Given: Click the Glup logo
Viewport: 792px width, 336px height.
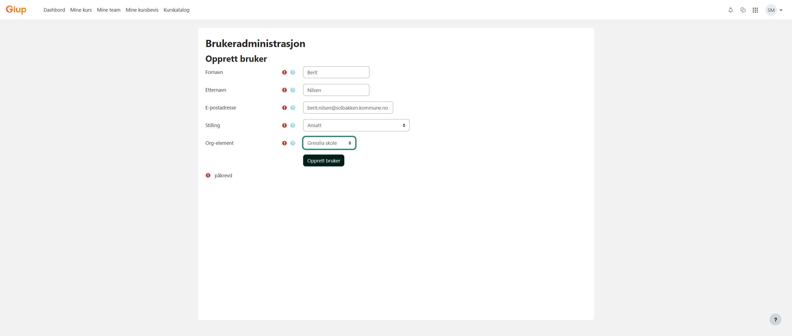Looking at the screenshot, I should coord(16,10).
